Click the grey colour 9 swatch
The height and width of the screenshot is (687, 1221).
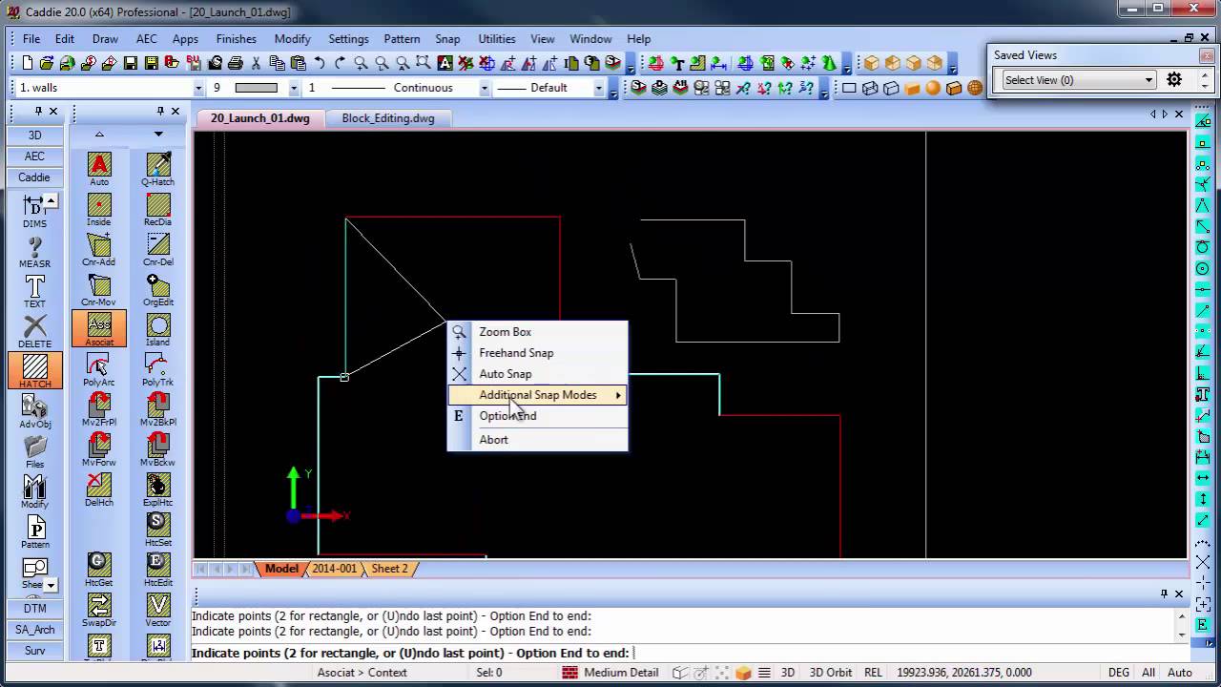(256, 88)
